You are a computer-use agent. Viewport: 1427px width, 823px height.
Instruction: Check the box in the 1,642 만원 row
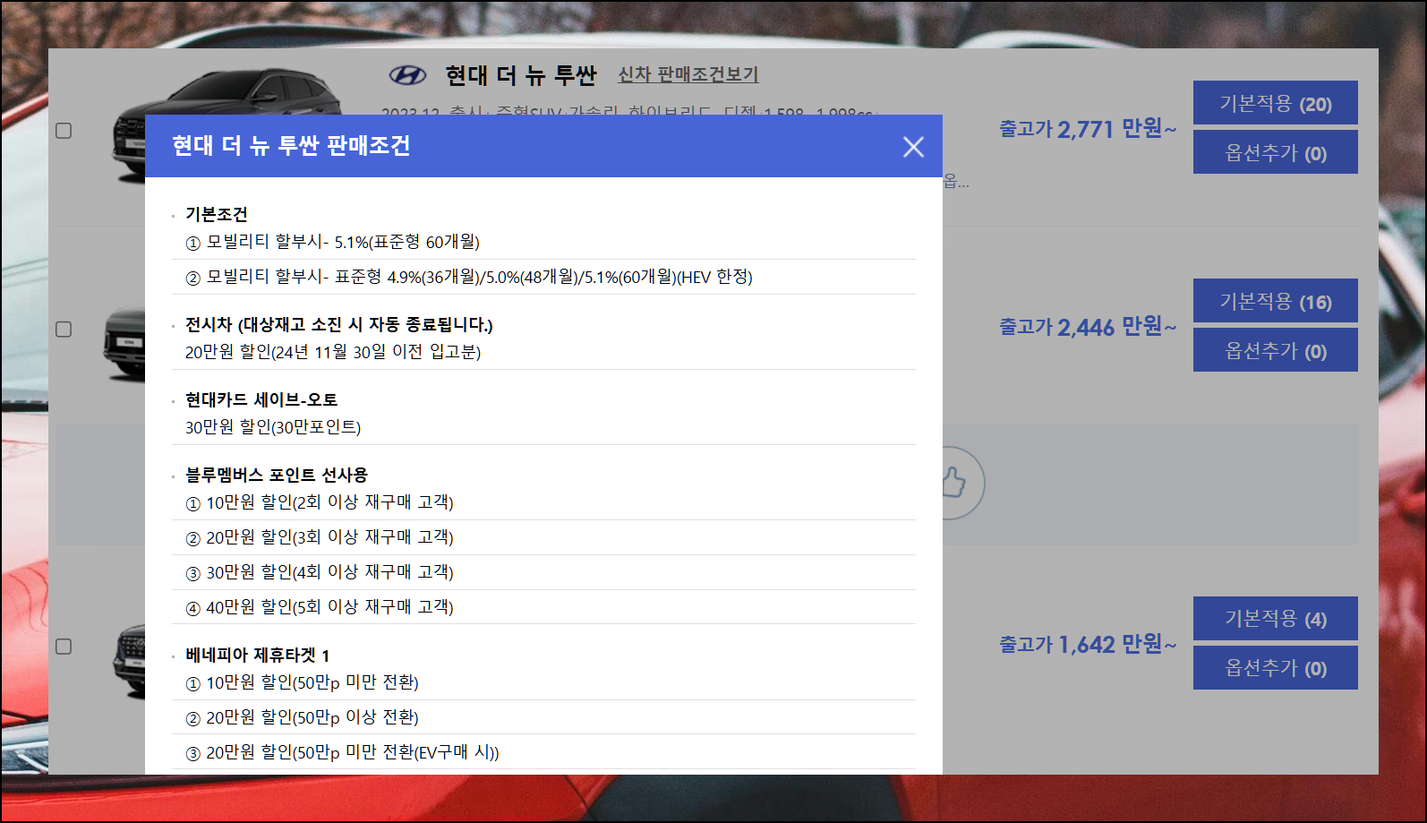[64, 647]
